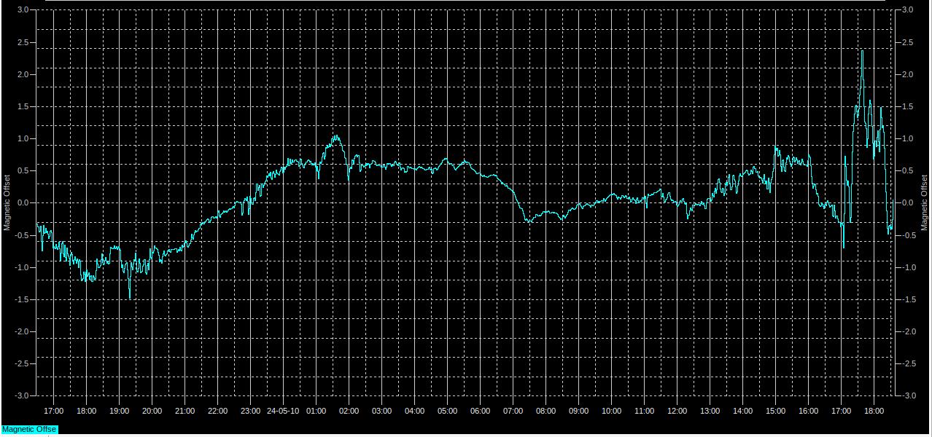This screenshot has height=437, width=932.
Task: Click the 07:00 time axis label
Action: pyautogui.click(x=513, y=411)
